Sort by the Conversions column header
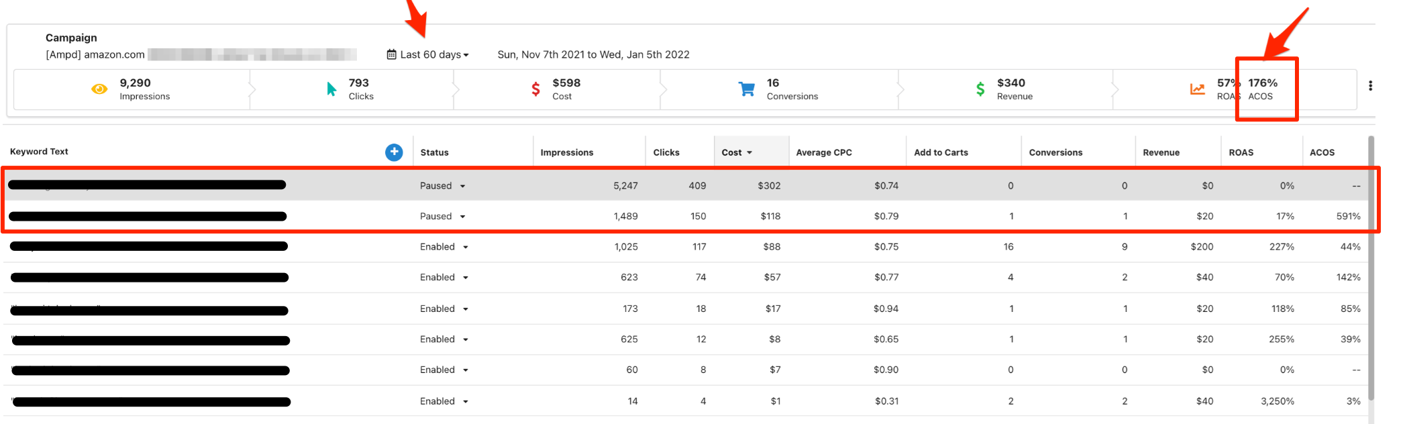Screen dimensions: 1409x424 click(1055, 152)
